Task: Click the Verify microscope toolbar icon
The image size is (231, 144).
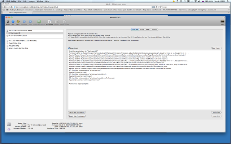Action: 8,22
